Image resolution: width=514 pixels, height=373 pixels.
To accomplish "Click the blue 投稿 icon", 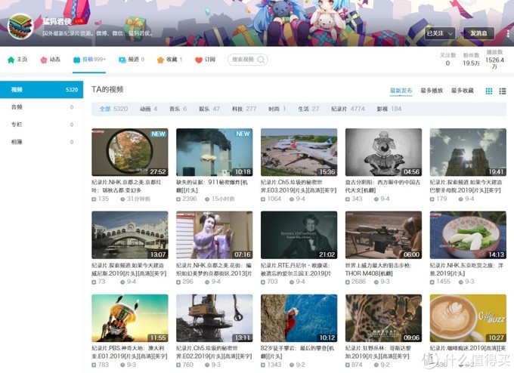I will pyautogui.click(x=76, y=60).
